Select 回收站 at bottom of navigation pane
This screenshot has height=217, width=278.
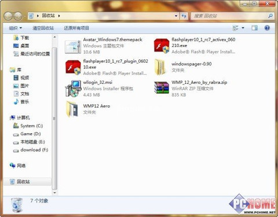pos(27,182)
